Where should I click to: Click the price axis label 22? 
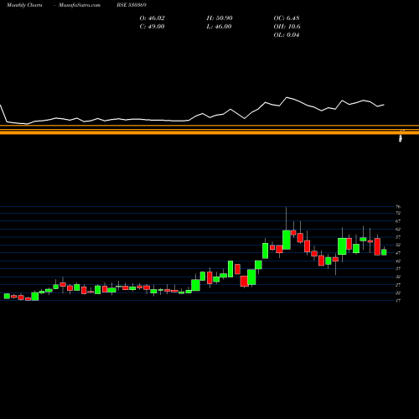point(398,292)
